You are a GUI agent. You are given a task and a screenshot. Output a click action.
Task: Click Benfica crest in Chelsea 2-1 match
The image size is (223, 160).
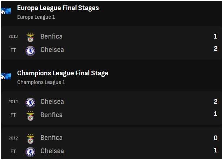click(31, 116)
